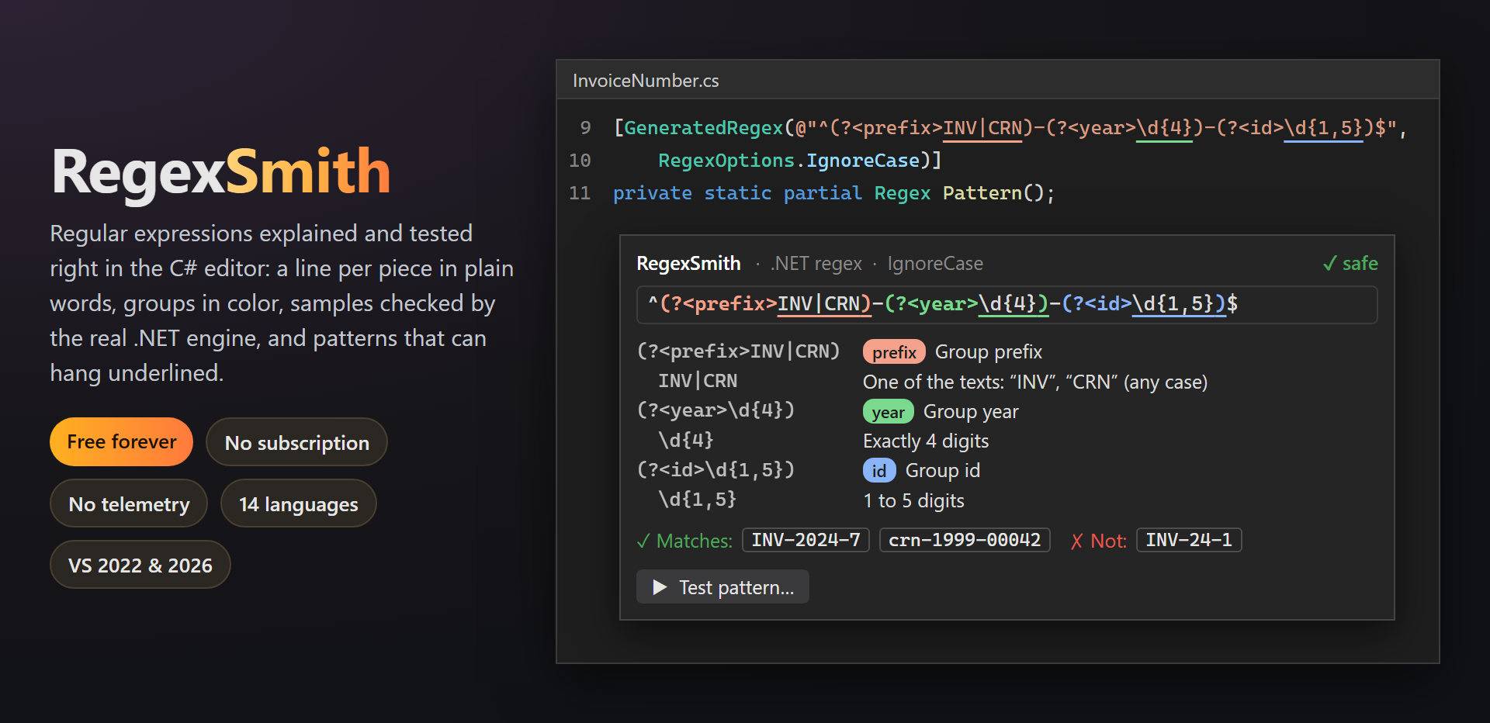This screenshot has height=723, width=1490.
Task: Click the '1 to 5 digits' description
Action: (x=913, y=501)
